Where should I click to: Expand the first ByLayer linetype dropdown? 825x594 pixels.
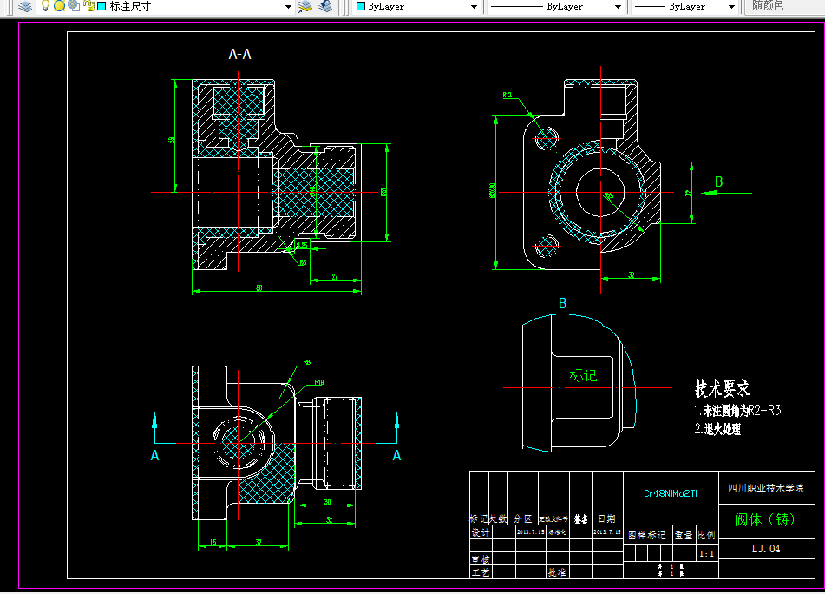point(618,7)
